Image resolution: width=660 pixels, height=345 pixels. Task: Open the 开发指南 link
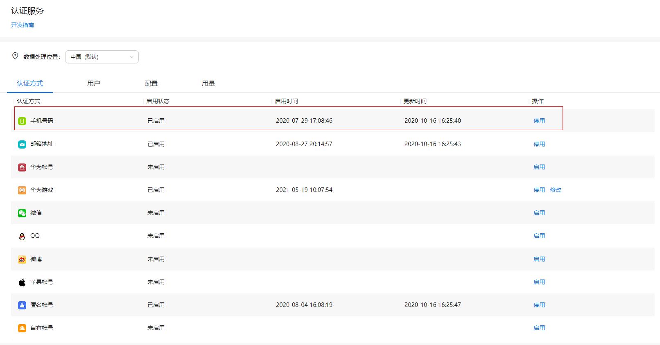click(23, 25)
